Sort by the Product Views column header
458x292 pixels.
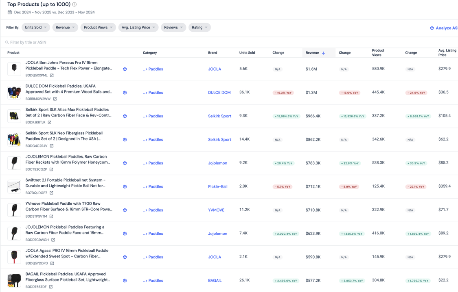pyautogui.click(x=378, y=53)
